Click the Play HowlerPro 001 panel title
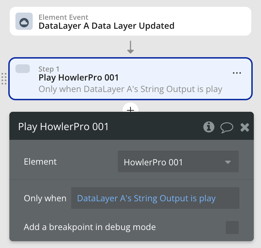 (63, 127)
